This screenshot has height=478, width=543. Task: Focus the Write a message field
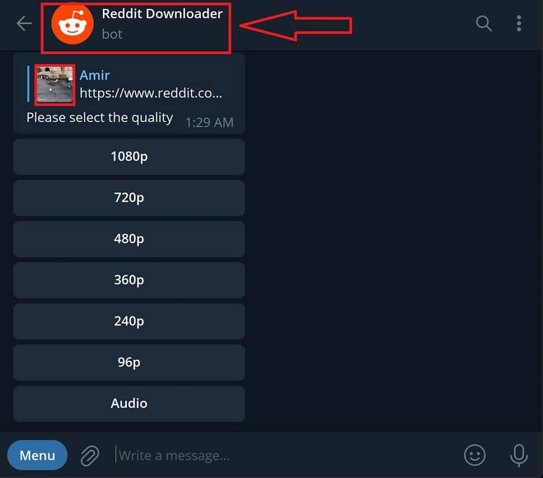284,455
